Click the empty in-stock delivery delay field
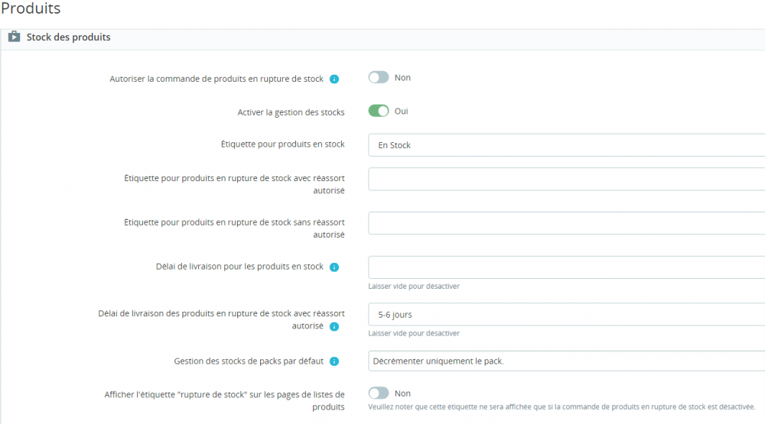Screen dimensions: 765x424 click(x=566, y=267)
